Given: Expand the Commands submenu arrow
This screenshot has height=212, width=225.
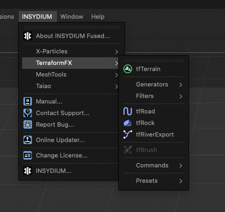Looking at the screenshot, I should 181,166.
